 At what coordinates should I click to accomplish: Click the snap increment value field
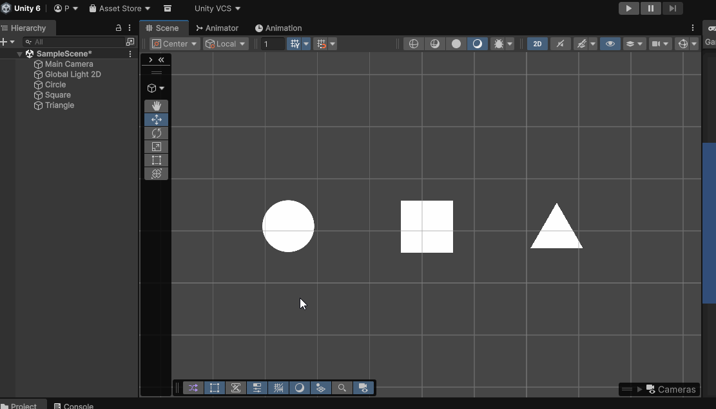tap(273, 44)
